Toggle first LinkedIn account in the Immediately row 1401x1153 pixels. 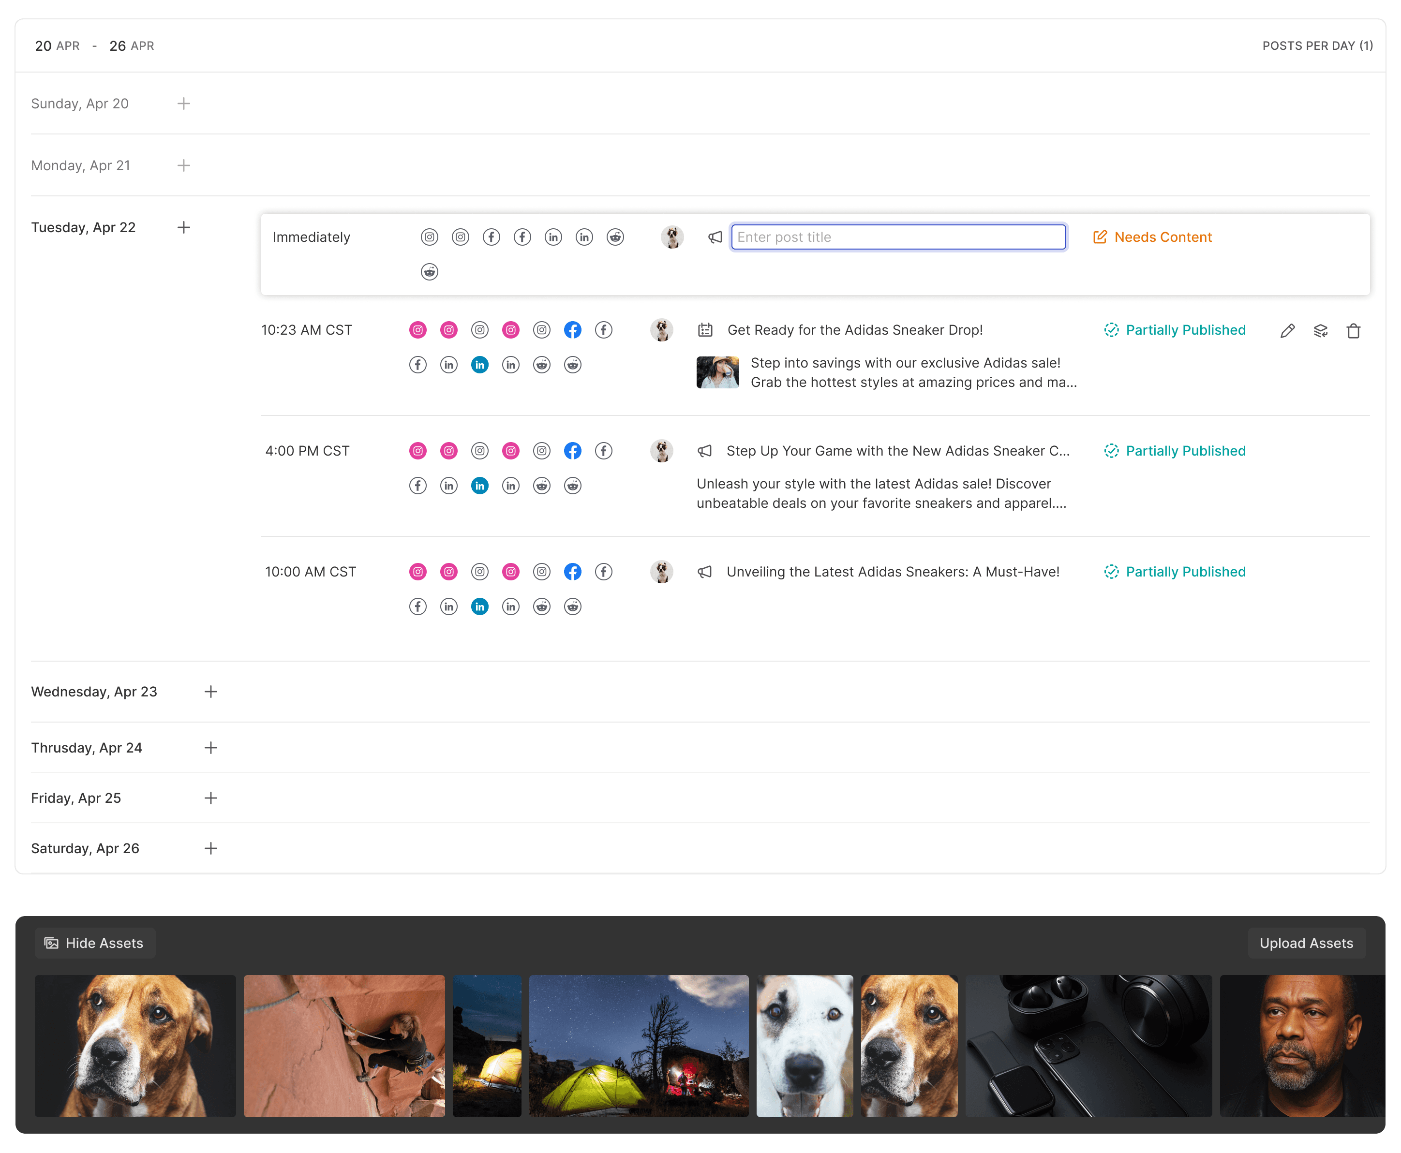click(x=553, y=237)
